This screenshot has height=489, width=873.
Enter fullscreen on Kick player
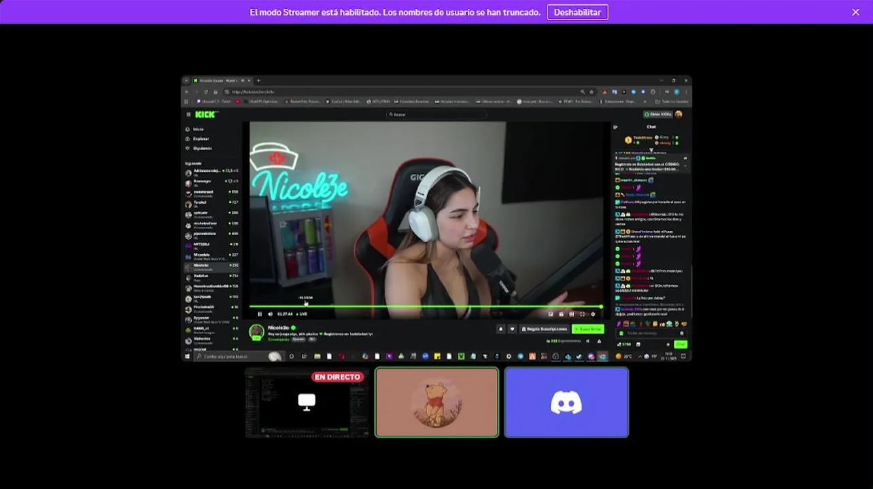coord(582,314)
